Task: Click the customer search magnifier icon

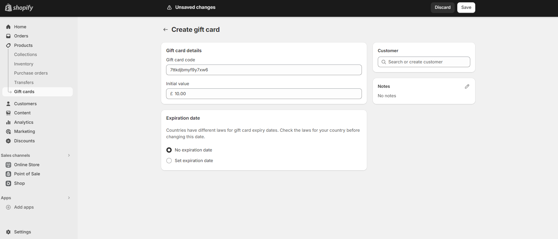Action: pos(384,62)
